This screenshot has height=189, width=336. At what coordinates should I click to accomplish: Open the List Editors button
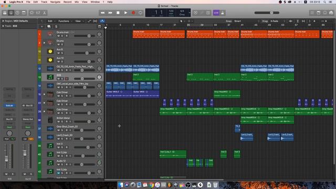pyautogui.click(x=312, y=13)
